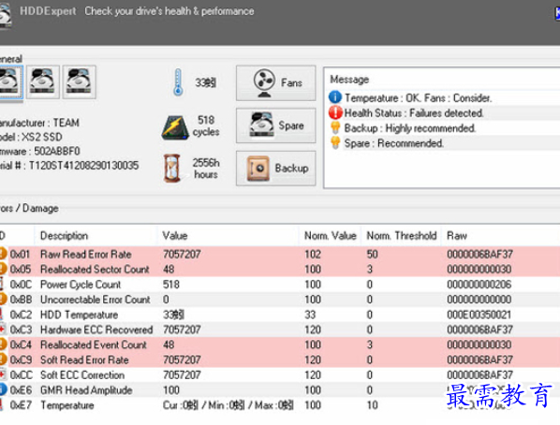
Task: Click raw value 000E00350021
Action: pos(479,315)
